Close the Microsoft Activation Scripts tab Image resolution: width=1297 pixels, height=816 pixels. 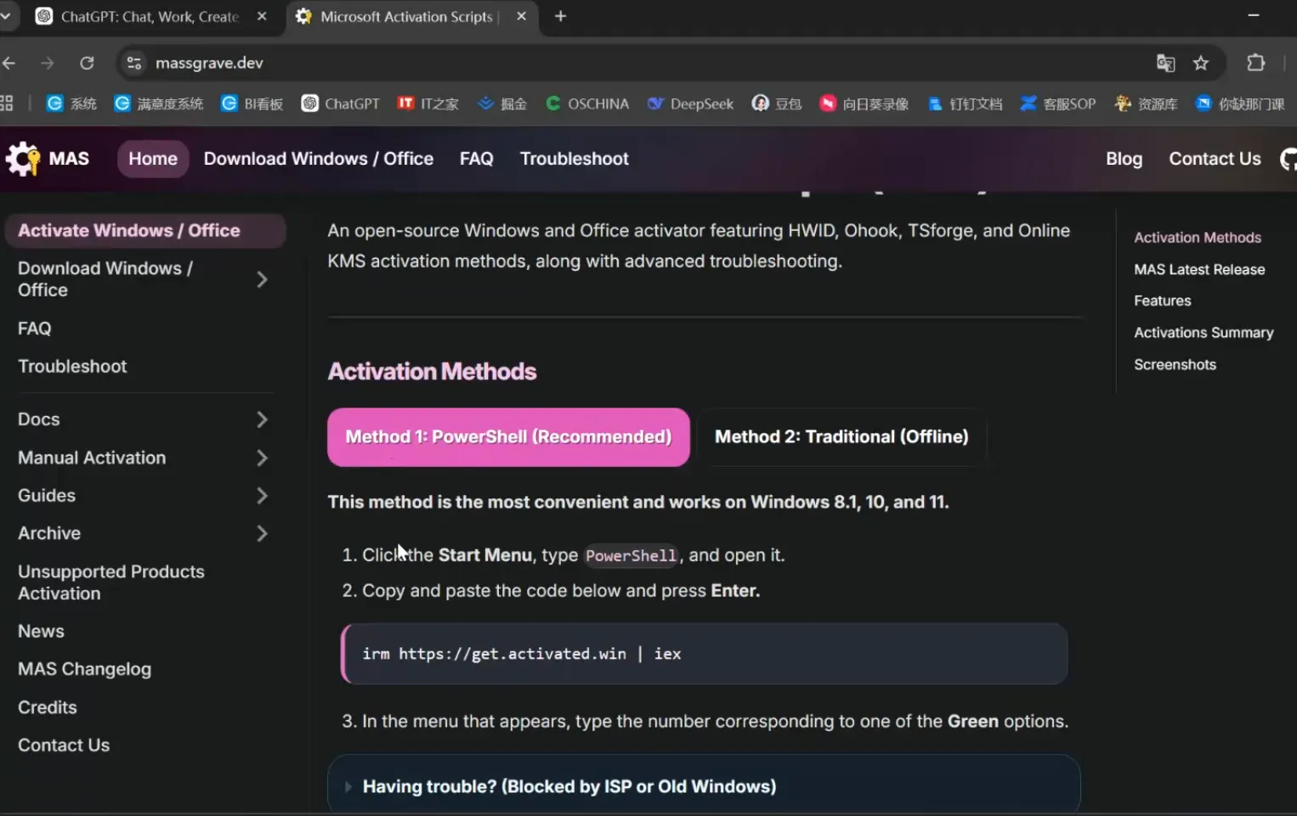521,16
